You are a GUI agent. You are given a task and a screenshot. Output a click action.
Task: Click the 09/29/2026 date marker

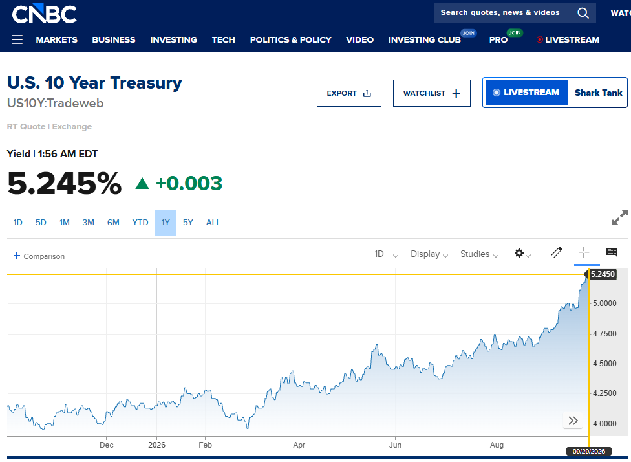click(x=589, y=452)
